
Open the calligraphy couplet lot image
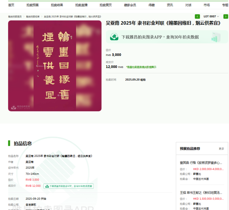point(55,66)
